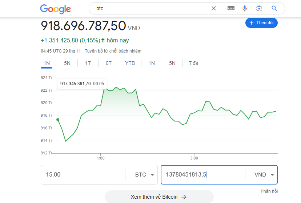Click the Google logo
This screenshot has width=301, height=203.
point(55,9)
